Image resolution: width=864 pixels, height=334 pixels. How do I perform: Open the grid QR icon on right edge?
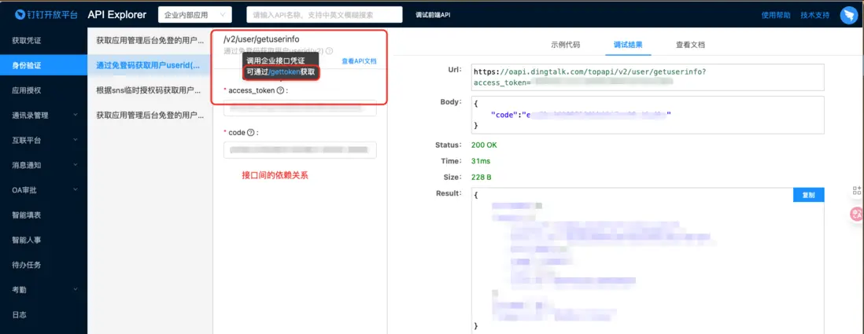click(x=857, y=190)
